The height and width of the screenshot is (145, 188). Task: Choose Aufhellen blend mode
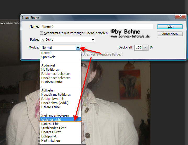click(x=48, y=90)
